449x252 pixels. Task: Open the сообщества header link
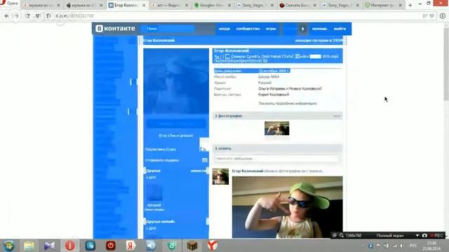(248, 29)
